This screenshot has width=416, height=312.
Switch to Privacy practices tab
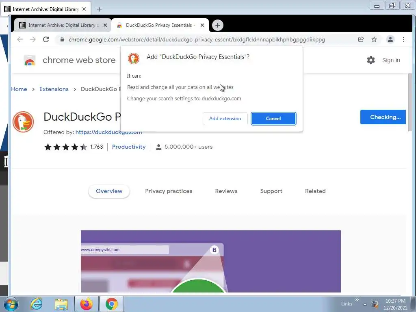pyautogui.click(x=169, y=191)
